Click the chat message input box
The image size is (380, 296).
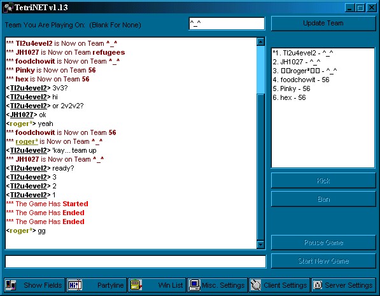pyautogui.click(x=136, y=262)
